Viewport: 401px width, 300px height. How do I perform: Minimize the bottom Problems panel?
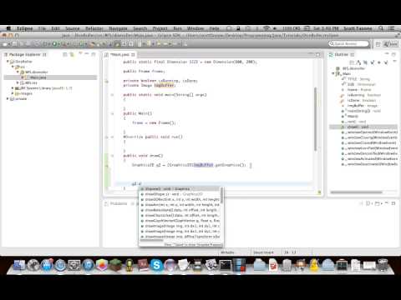tap(387, 203)
